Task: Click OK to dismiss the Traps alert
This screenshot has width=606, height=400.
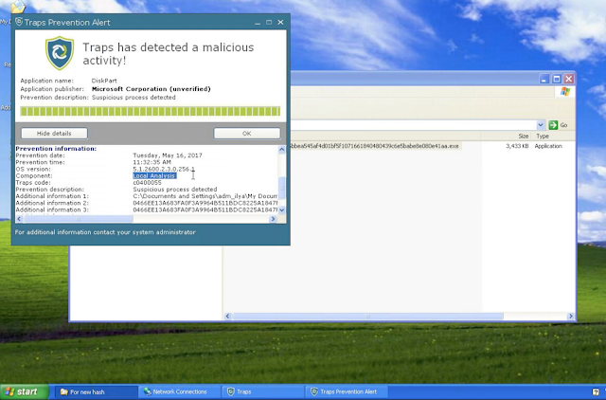Action: (247, 133)
